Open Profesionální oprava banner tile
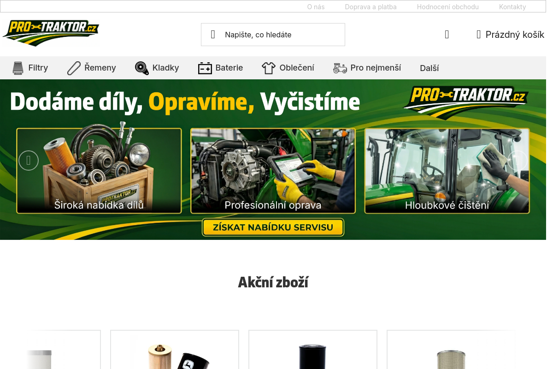This screenshot has width=553, height=369. [273, 171]
